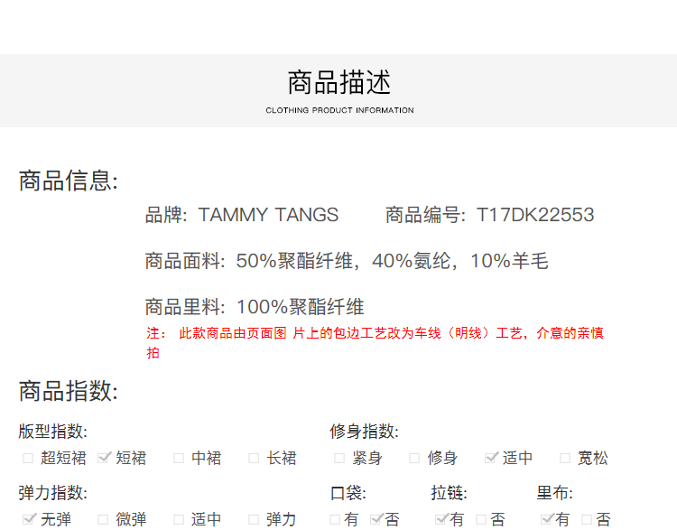The width and height of the screenshot is (677, 530).
Task: Toggle the checked 有 box under 里布
Action: [546, 519]
